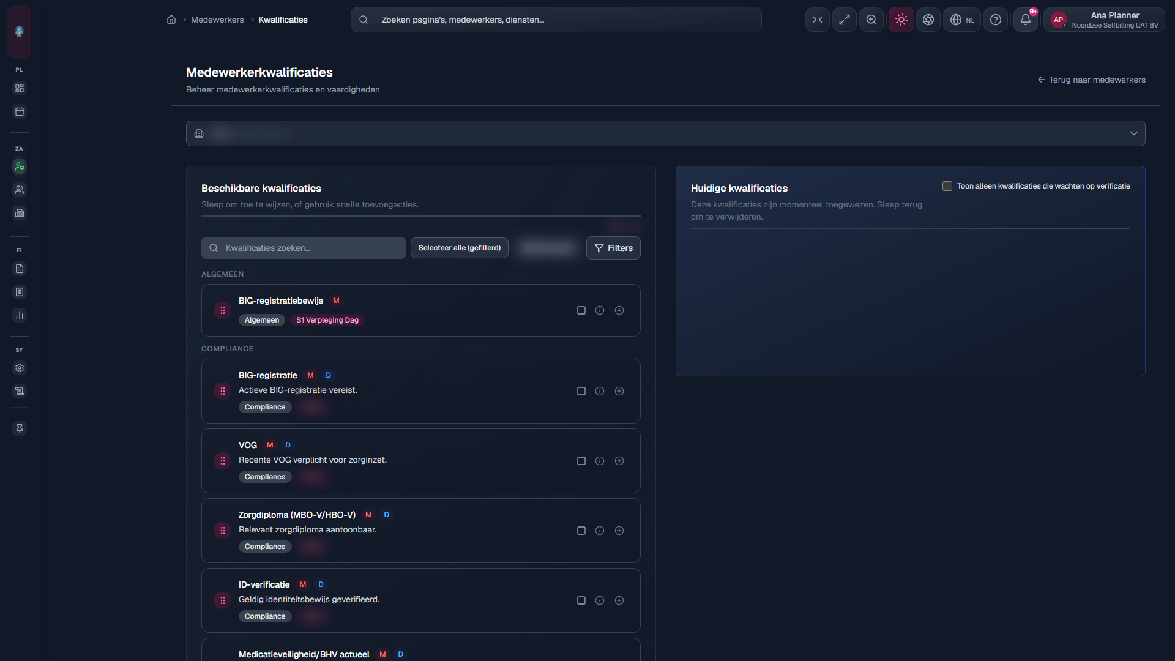Check the ID-verificatie checkbox

tap(581, 600)
